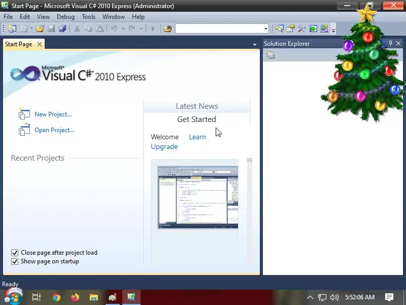Click the New Project icon on Start Page
Viewport: 406px width, 305px height.
(24, 114)
